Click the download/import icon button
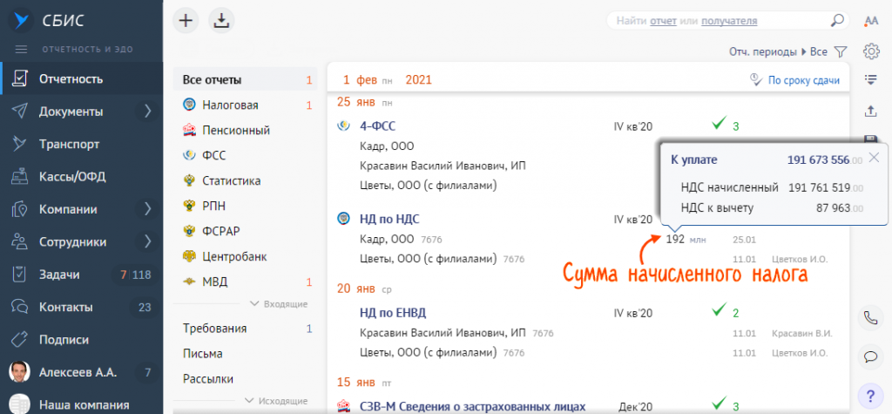 222,20
